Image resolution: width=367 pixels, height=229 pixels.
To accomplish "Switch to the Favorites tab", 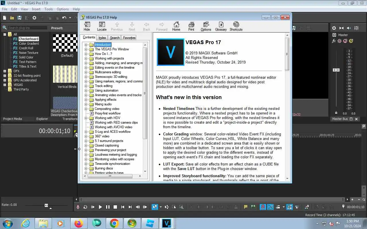I will tap(129, 38).
